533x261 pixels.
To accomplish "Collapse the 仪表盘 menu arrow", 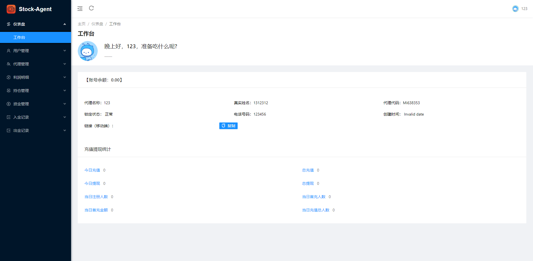I will pos(65,24).
